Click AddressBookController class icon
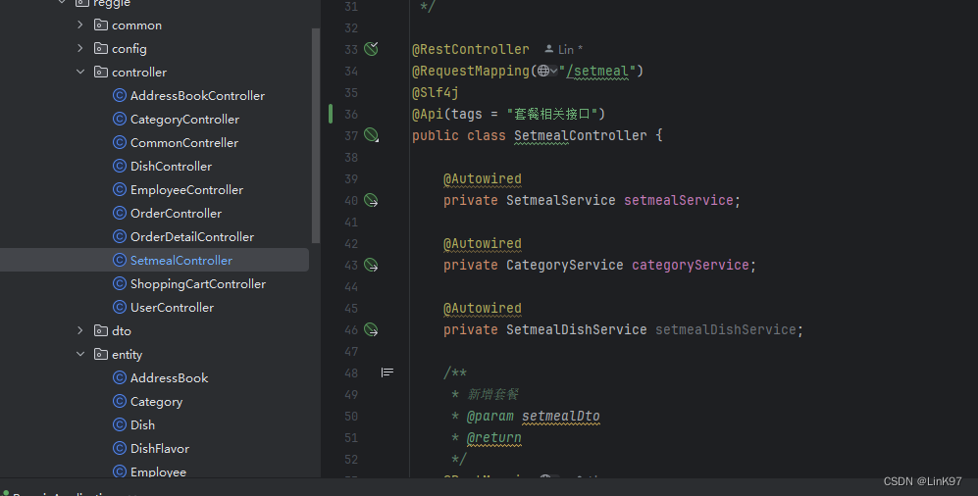978x496 pixels. [119, 95]
